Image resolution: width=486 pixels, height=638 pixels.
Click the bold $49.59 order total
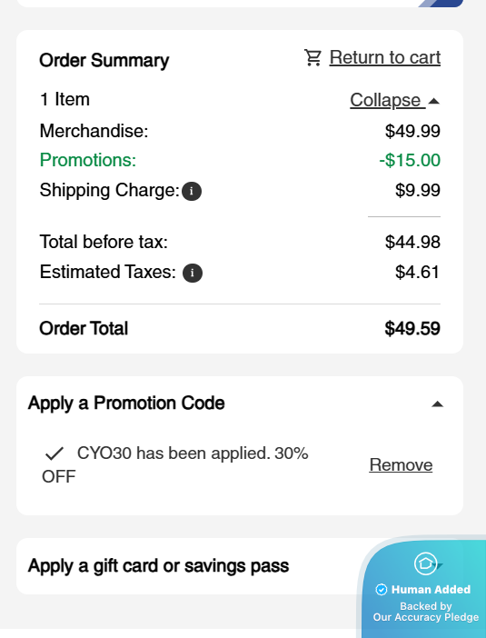click(412, 329)
